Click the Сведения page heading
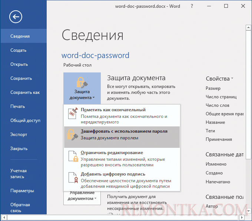The width and height of the screenshot is (252, 221). (92, 35)
